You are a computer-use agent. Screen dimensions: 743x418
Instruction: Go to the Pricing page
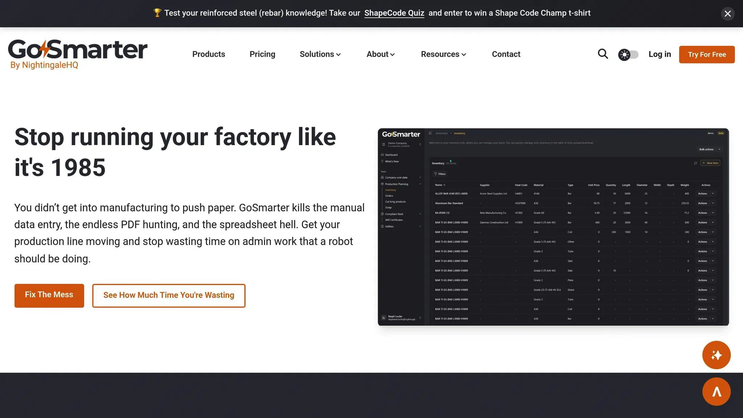[262, 54]
